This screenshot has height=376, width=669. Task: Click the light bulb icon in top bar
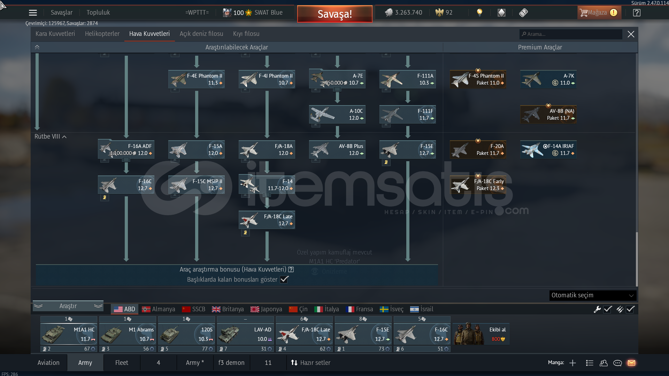[x=479, y=13]
